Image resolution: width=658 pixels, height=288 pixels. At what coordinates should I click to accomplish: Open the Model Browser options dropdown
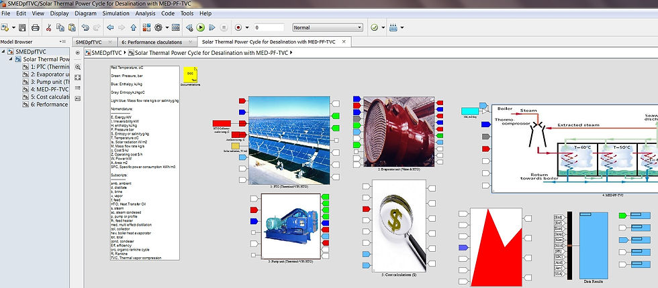pyautogui.click(x=63, y=42)
